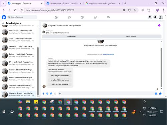
Task: Open the Marketplace icon in top navigation
Action: (x=95, y=17)
